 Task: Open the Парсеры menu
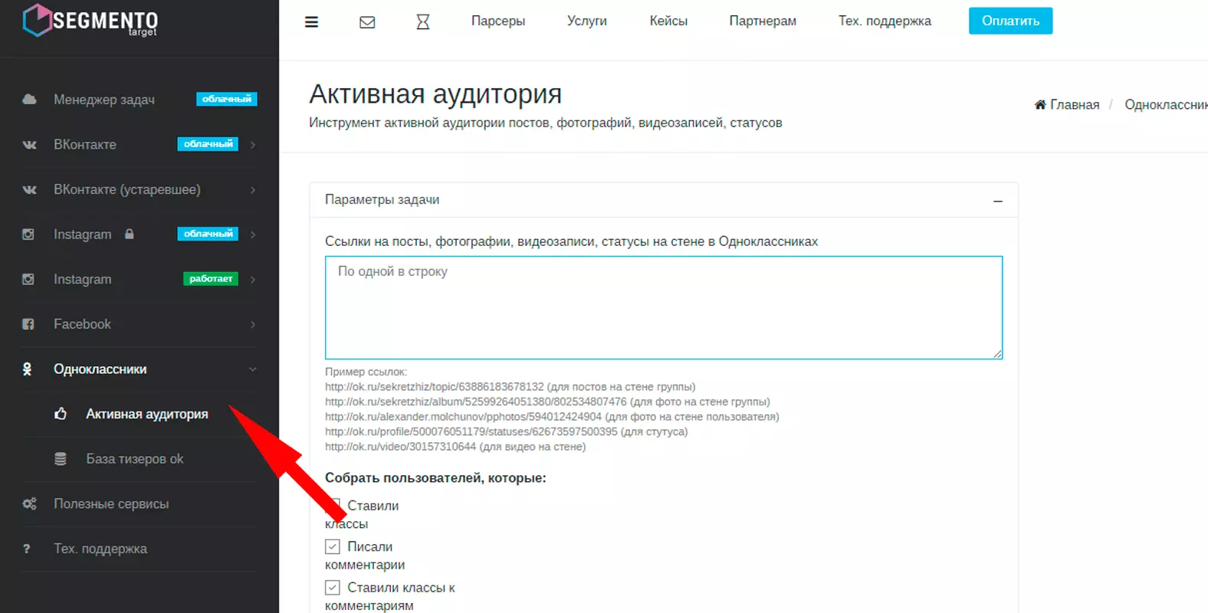(x=498, y=21)
